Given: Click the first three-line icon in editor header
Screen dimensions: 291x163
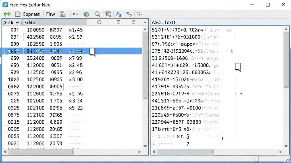Looking at the screenshot, I should [119, 22].
